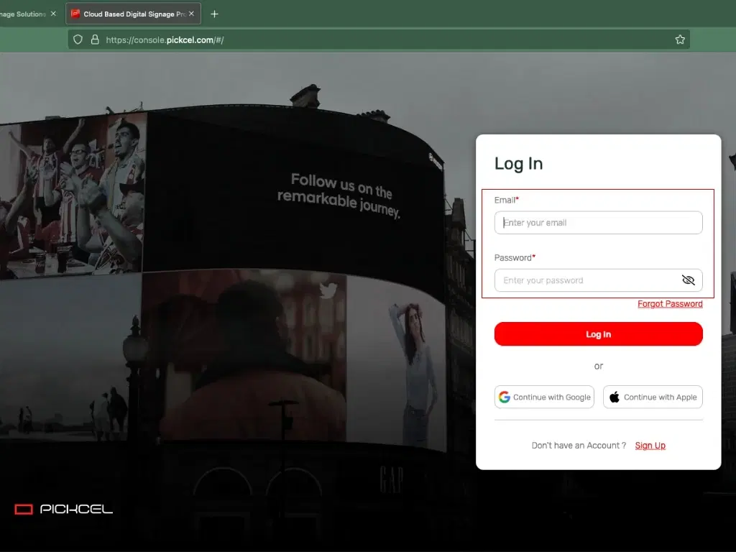Screen dimensions: 736x552
Task: Click the Google icon on the Google sign-in button
Action: point(505,397)
